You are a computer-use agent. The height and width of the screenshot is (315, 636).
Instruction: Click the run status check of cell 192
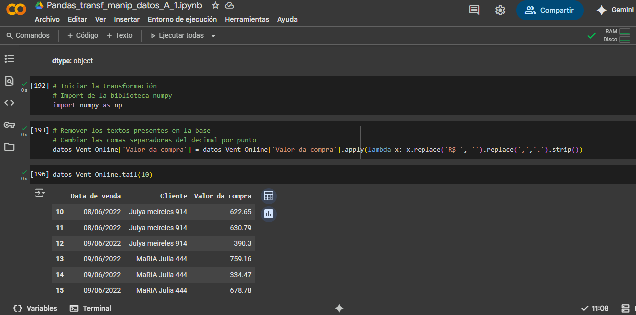(24, 84)
